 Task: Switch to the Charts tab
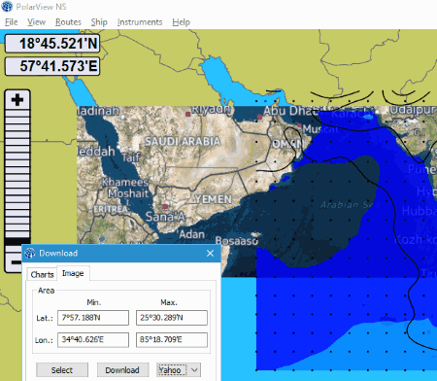point(42,274)
